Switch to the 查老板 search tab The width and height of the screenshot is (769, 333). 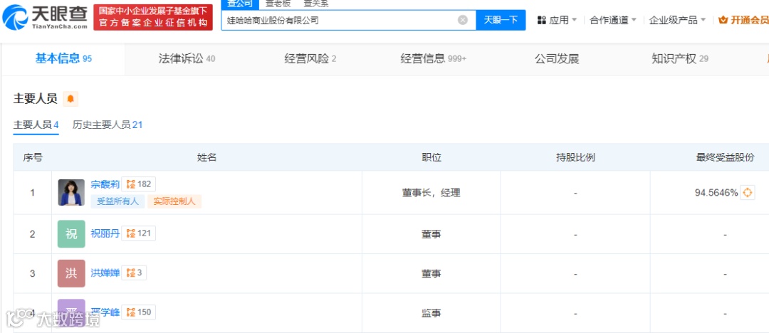(278, 4)
